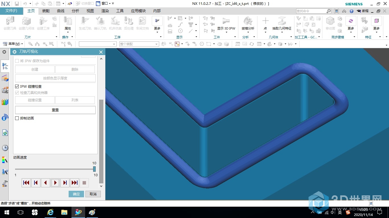Expand the 操作 group options arrow
This screenshot has width=389, height=218.
(x=72, y=37)
